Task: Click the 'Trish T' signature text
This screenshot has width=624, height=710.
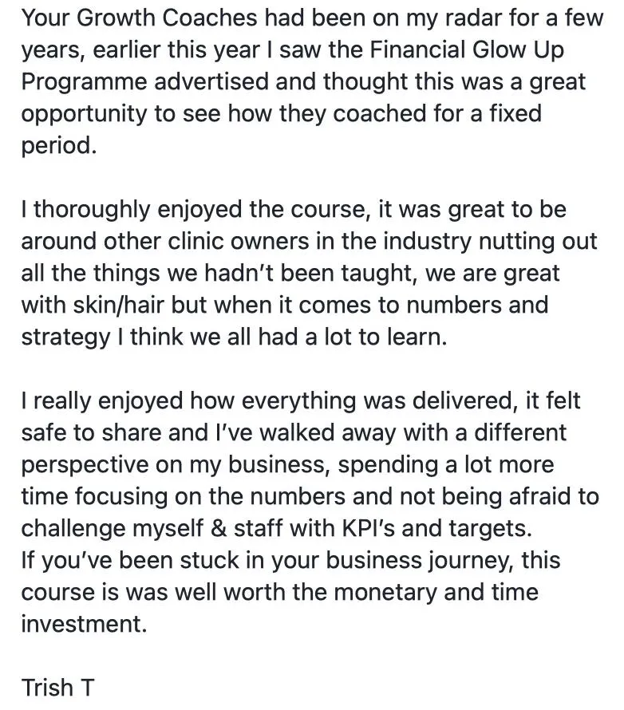Action: pos(57,688)
